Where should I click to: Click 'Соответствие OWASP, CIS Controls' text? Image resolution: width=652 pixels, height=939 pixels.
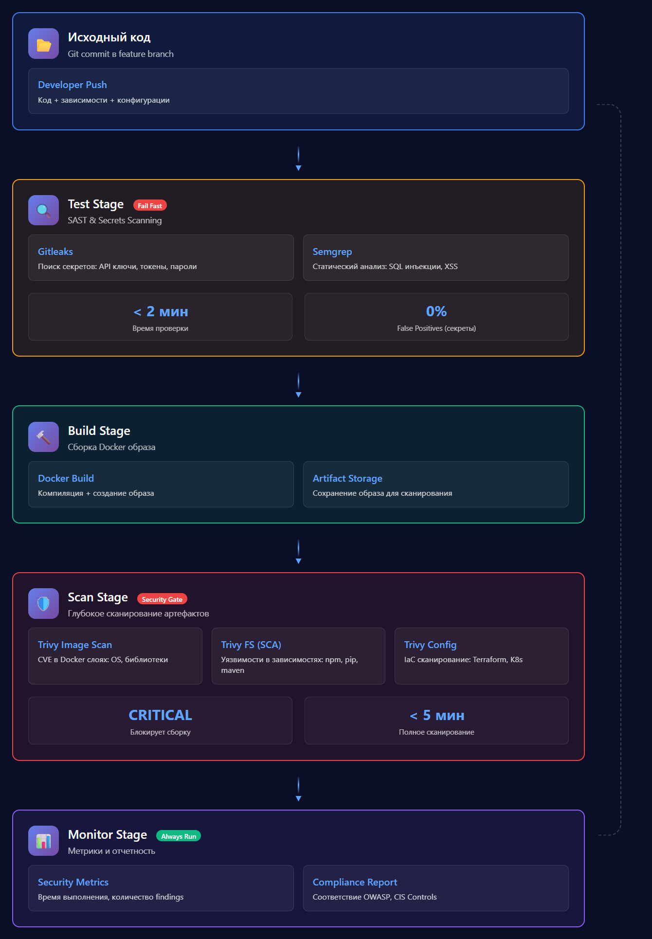click(x=375, y=897)
